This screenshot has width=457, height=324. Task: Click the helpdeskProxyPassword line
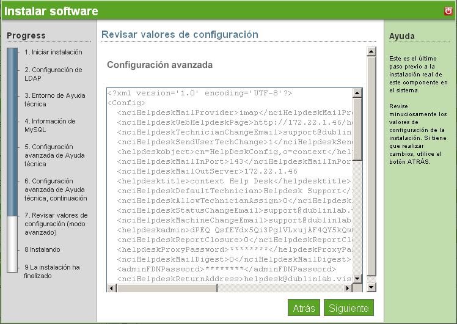pos(235,249)
